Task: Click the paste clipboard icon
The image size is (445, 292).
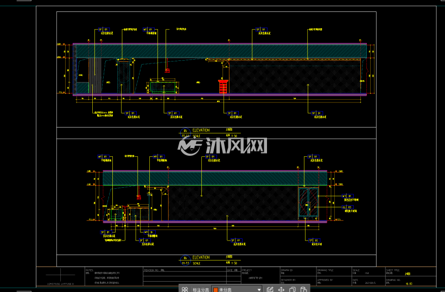Action: point(303,289)
